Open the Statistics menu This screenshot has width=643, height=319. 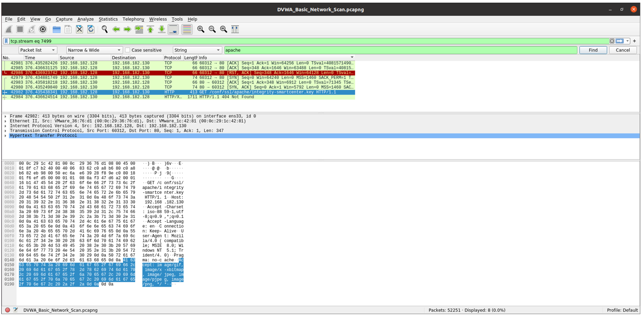[108, 19]
